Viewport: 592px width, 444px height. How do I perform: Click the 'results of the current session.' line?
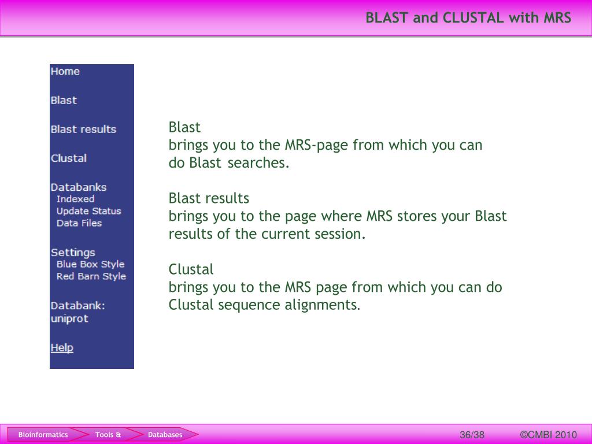pyautogui.click(x=267, y=234)
